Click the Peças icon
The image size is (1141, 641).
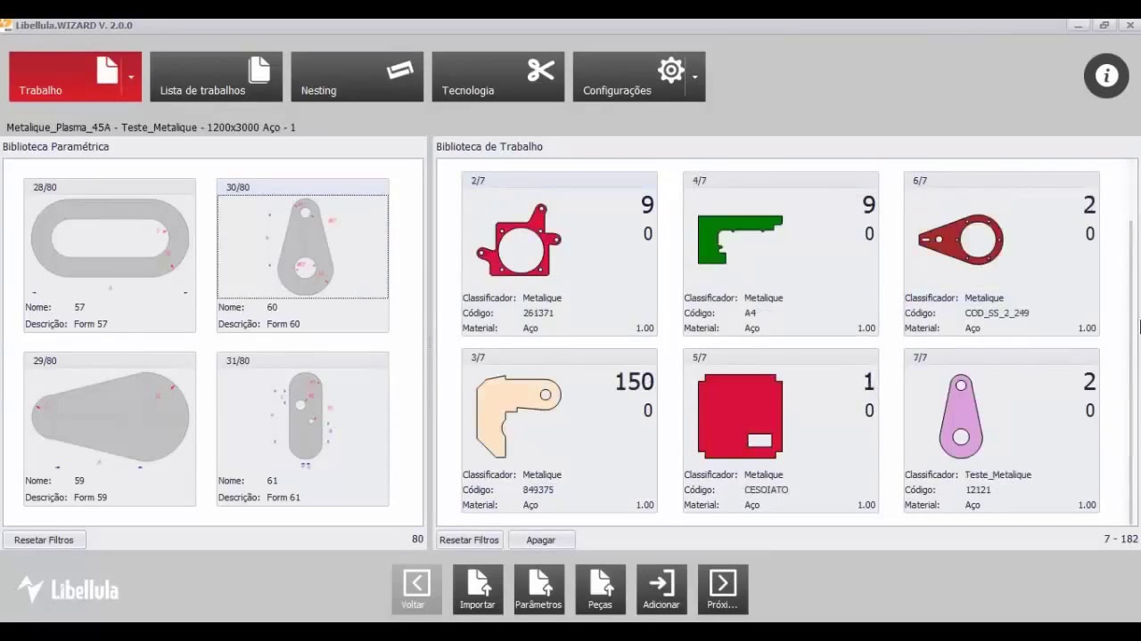(x=600, y=589)
